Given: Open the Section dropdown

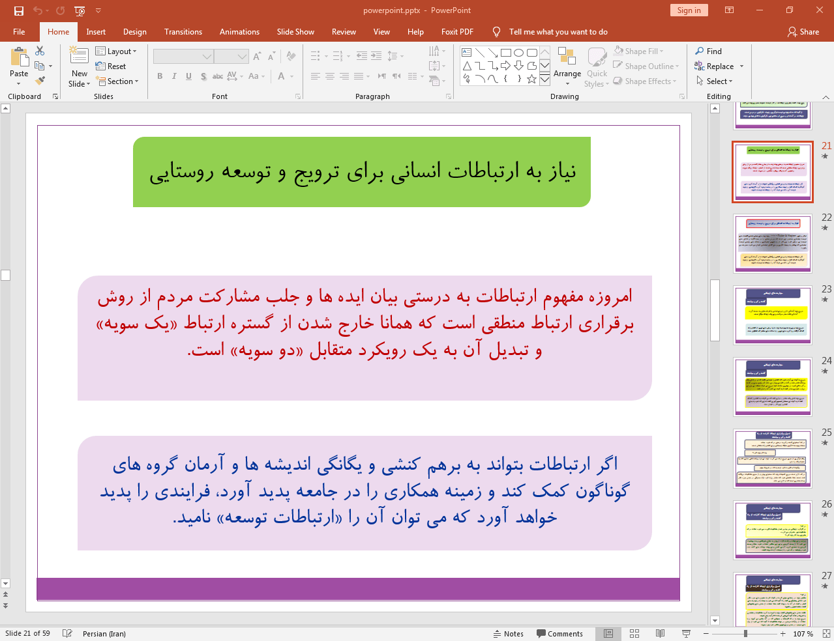Looking at the screenshot, I should (x=117, y=81).
